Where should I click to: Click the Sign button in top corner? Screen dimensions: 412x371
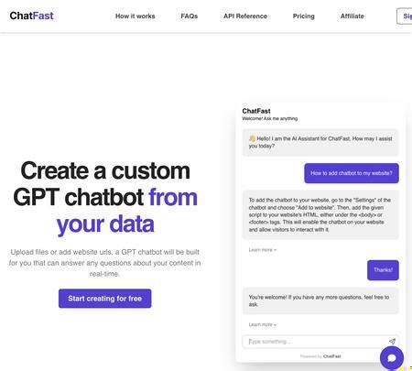[405, 16]
